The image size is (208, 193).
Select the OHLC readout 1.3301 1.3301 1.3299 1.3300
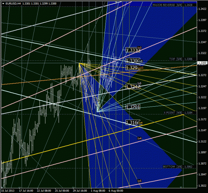[x=39, y=4]
